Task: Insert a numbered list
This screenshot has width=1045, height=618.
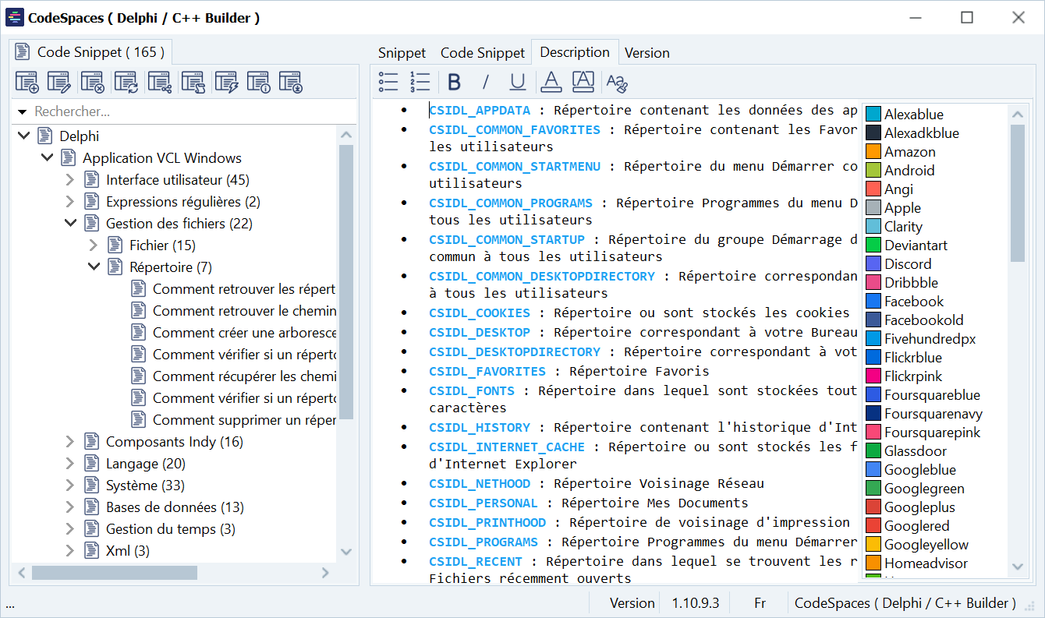Action: (x=420, y=82)
